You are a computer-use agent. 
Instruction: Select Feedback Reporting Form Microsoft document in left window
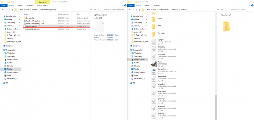(x=56, y=21)
